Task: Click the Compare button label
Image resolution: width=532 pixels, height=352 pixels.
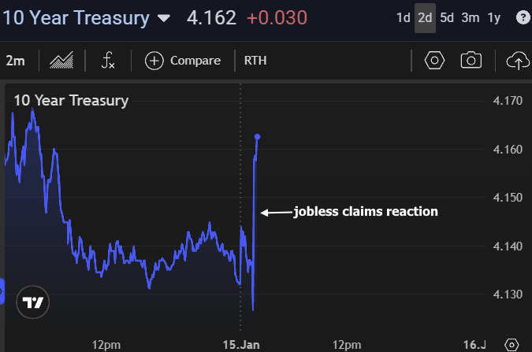Action: [x=195, y=61]
